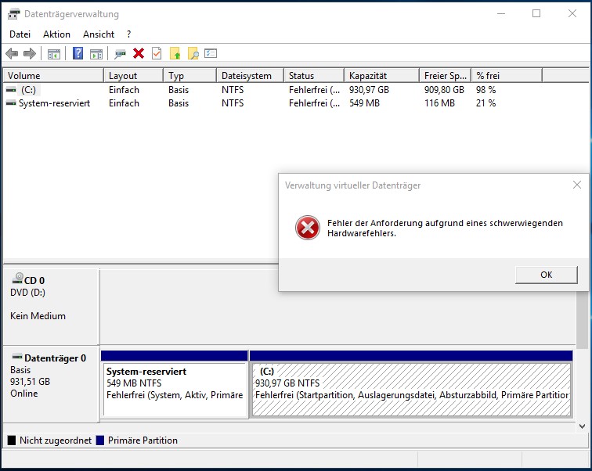
Task: Minimize the Datenträgerverwaltung window
Action: (x=501, y=13)
